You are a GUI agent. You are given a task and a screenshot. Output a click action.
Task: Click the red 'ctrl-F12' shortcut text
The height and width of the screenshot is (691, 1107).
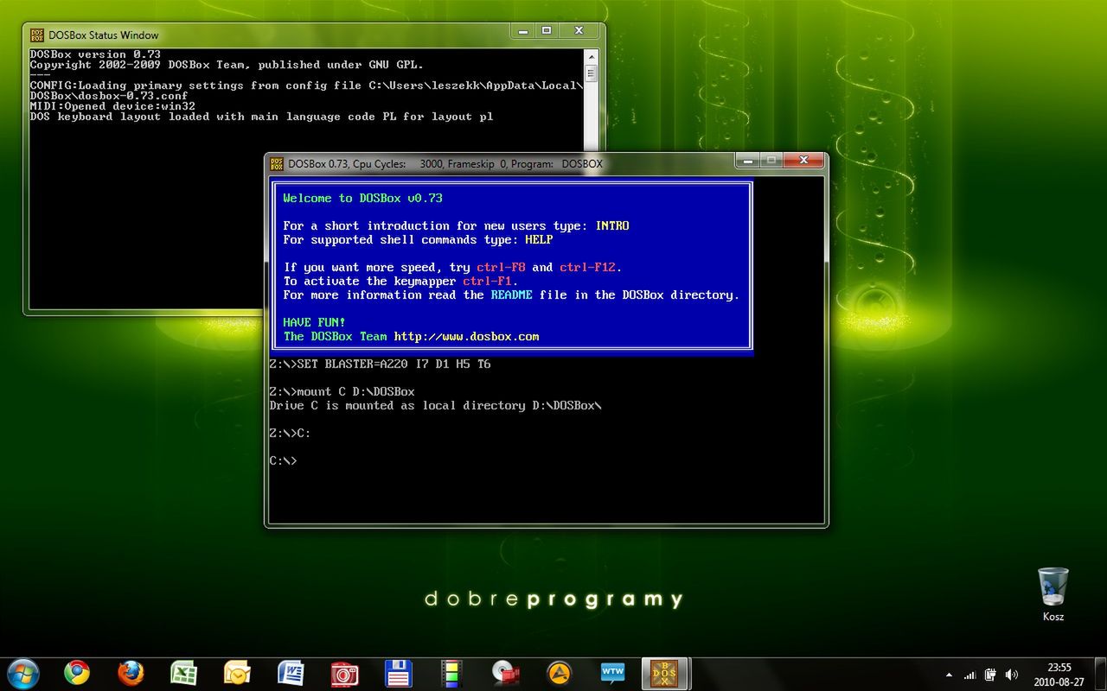pyautogui.click(x=588, y=268)
